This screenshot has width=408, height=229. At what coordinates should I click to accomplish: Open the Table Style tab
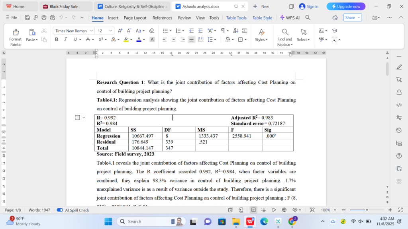point(262,17)
